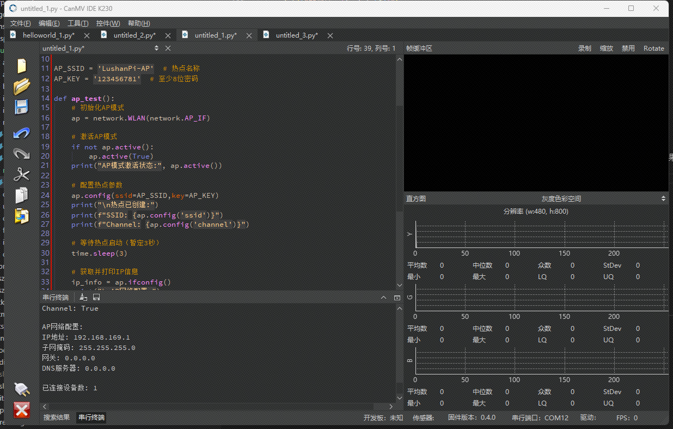Close the untitled_1.py document from editor header
The width and height of the screenshot is (673, 429).
168,49
